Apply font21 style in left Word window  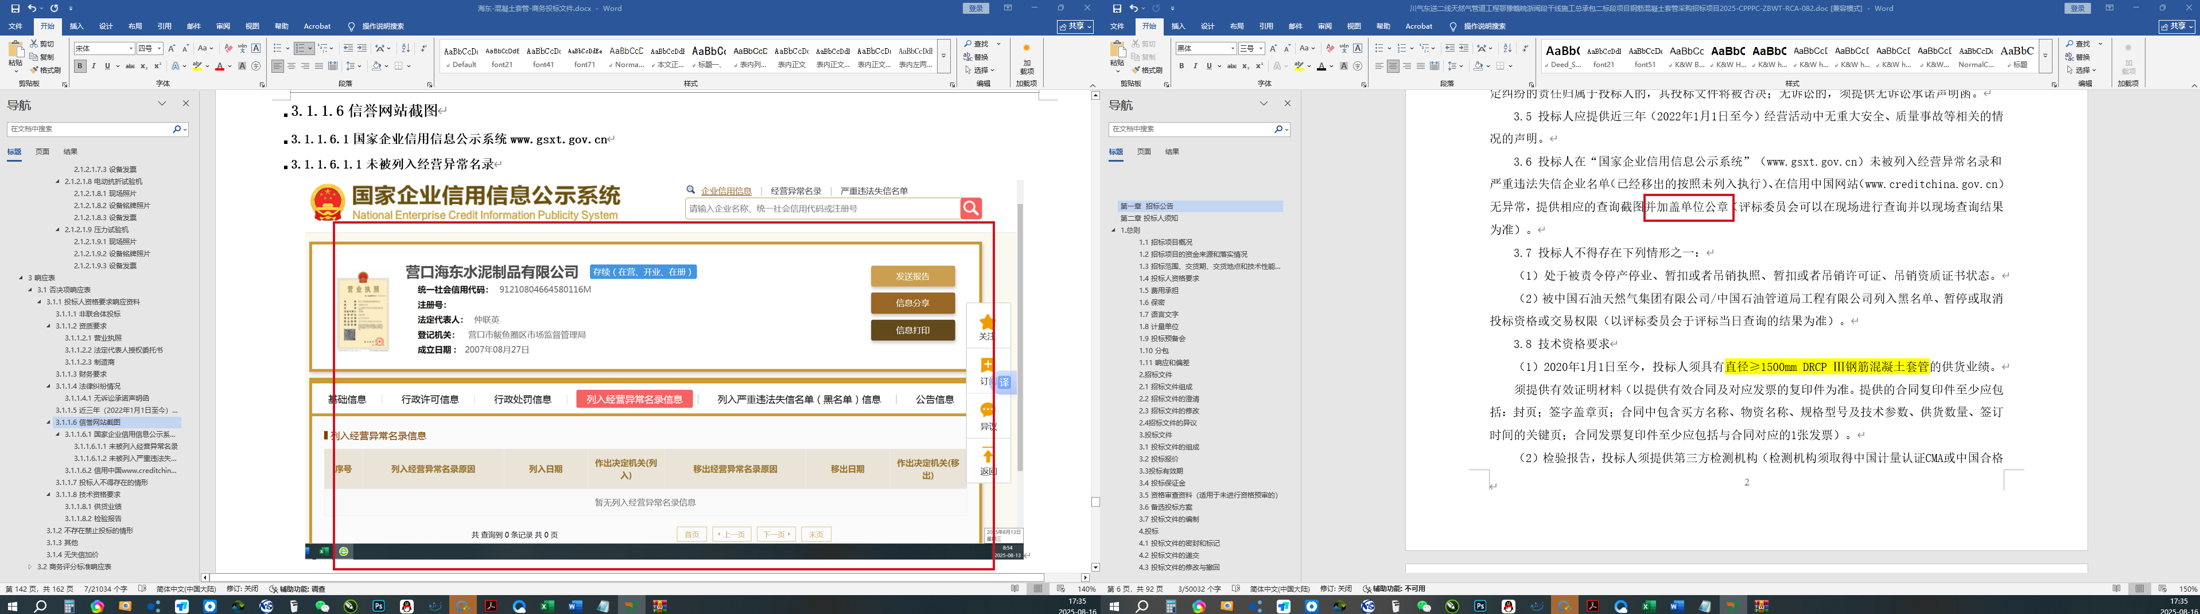coord(502,56)
